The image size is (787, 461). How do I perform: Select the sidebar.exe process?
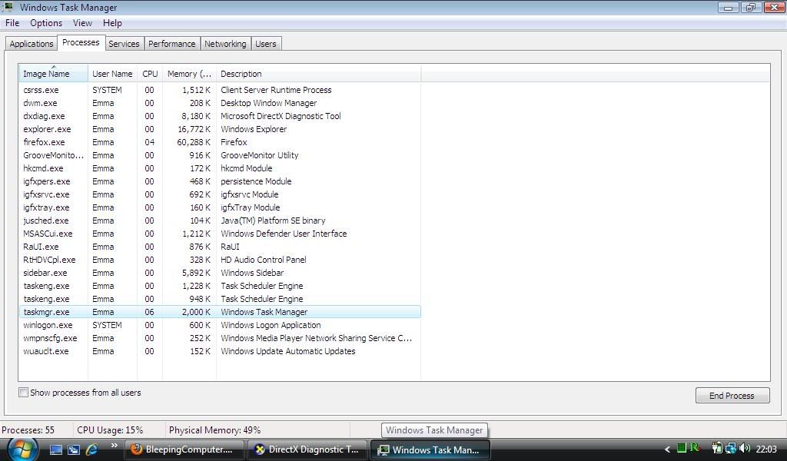click(220, 273)
